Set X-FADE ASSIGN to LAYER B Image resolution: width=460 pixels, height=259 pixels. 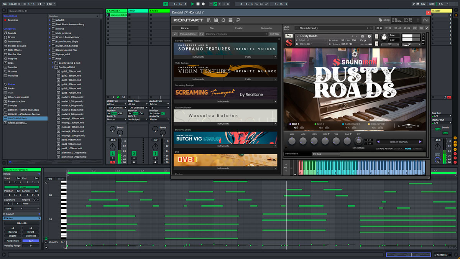point(417,148)
